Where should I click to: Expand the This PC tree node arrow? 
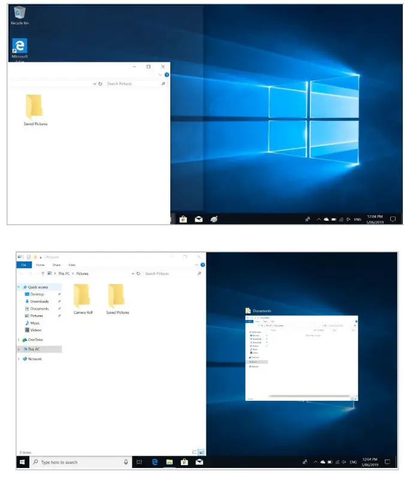19,349
